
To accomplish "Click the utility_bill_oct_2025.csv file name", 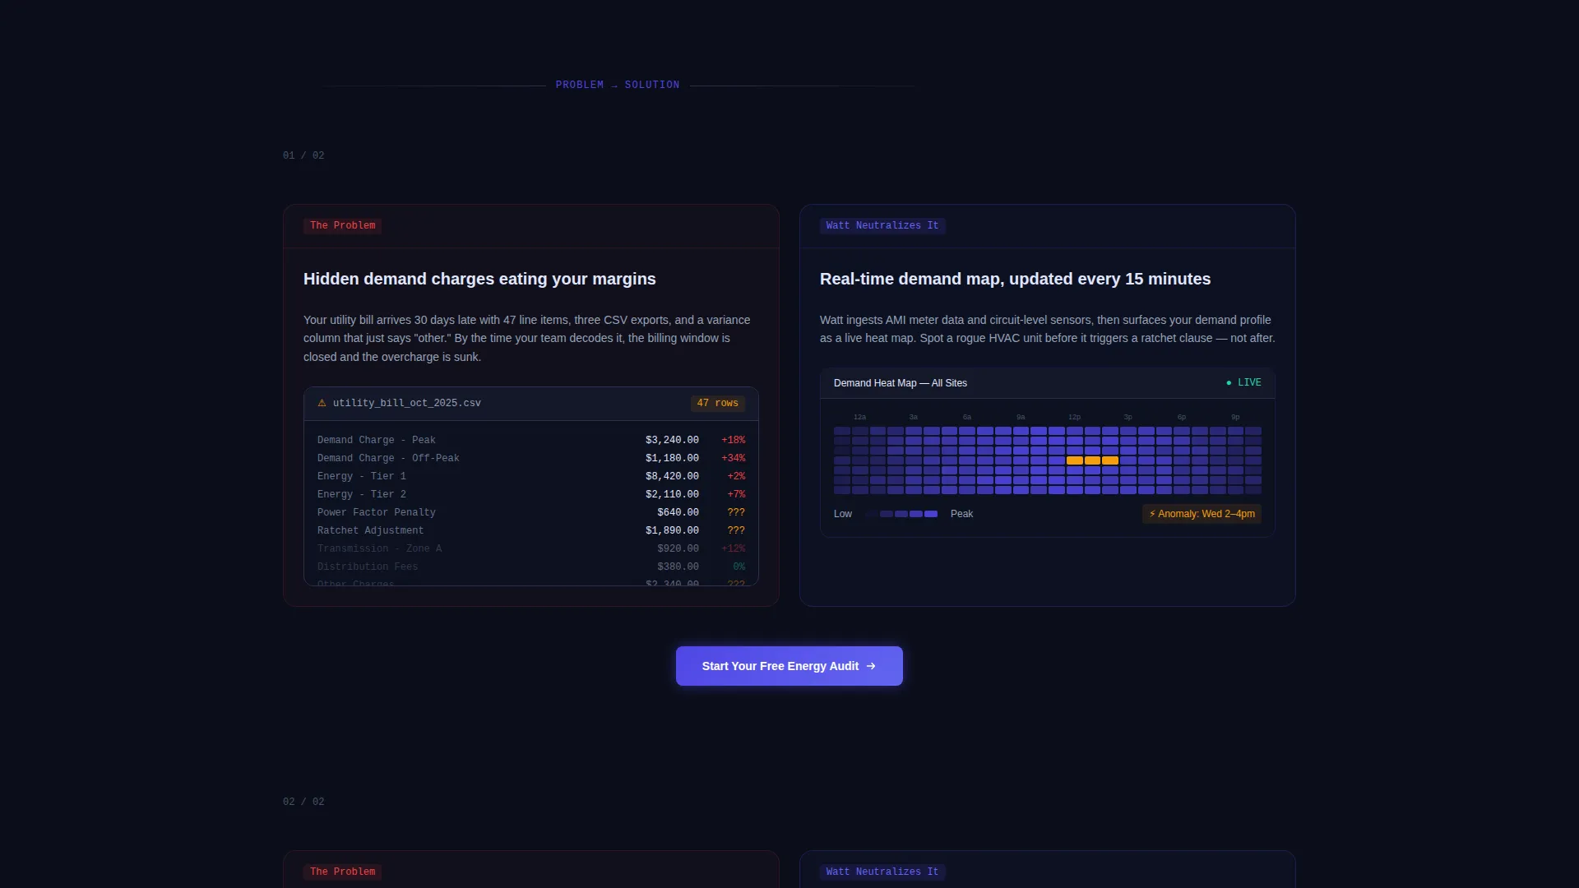I will click(x=407, y=404).
